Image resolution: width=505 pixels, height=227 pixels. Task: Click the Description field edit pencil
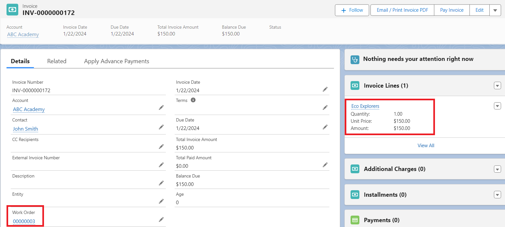[x=161, y=183]
